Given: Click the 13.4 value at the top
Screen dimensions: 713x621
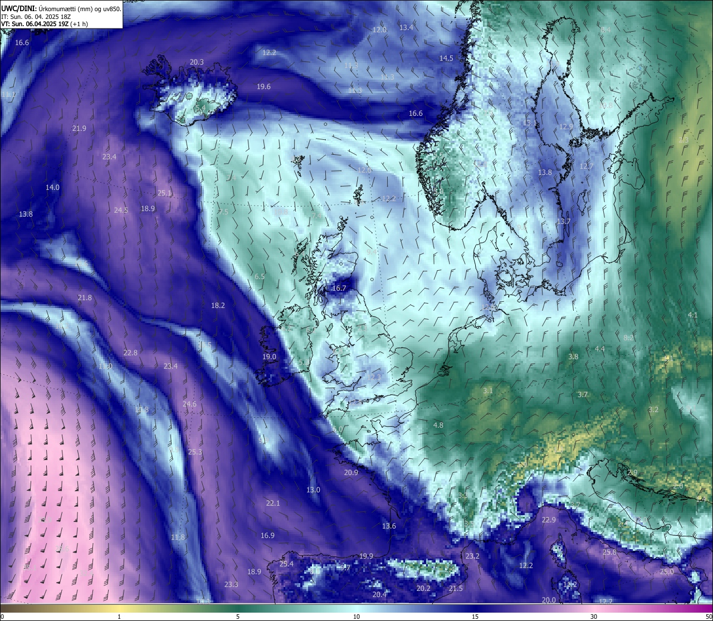Looking at the screenshot, I should coord(407,28).
